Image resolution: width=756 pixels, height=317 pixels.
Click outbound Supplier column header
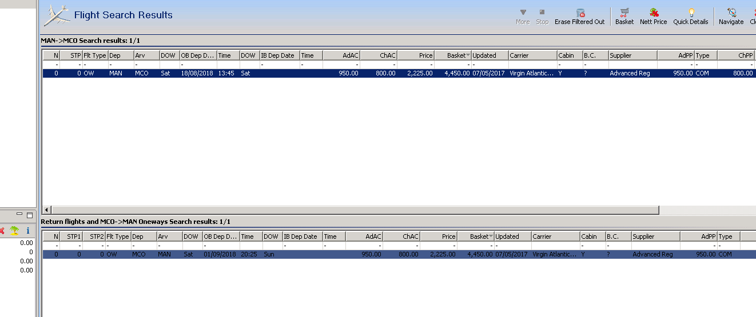coord(632,55)
